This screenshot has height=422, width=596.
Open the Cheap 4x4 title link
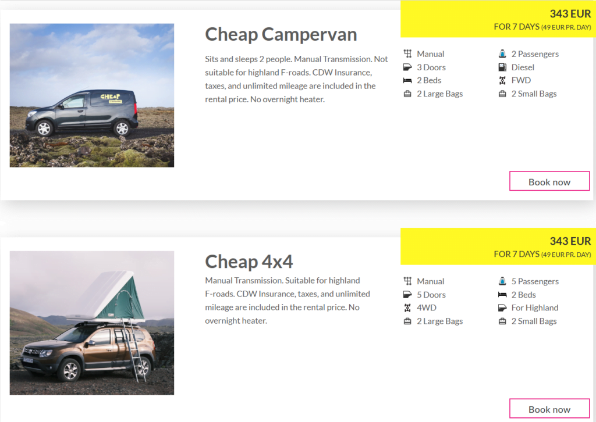(x=249, y=262)
